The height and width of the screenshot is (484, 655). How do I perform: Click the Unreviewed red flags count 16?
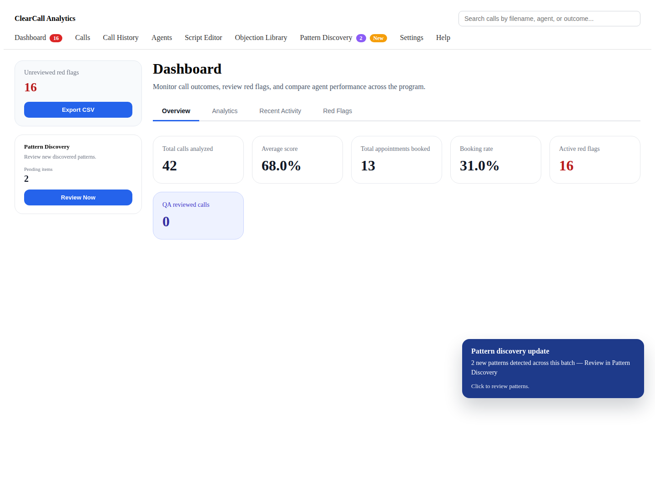(x=30, y=87)
